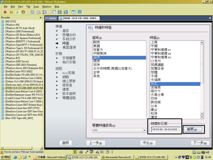
Task: Click the time and date field
Action: 166,129
